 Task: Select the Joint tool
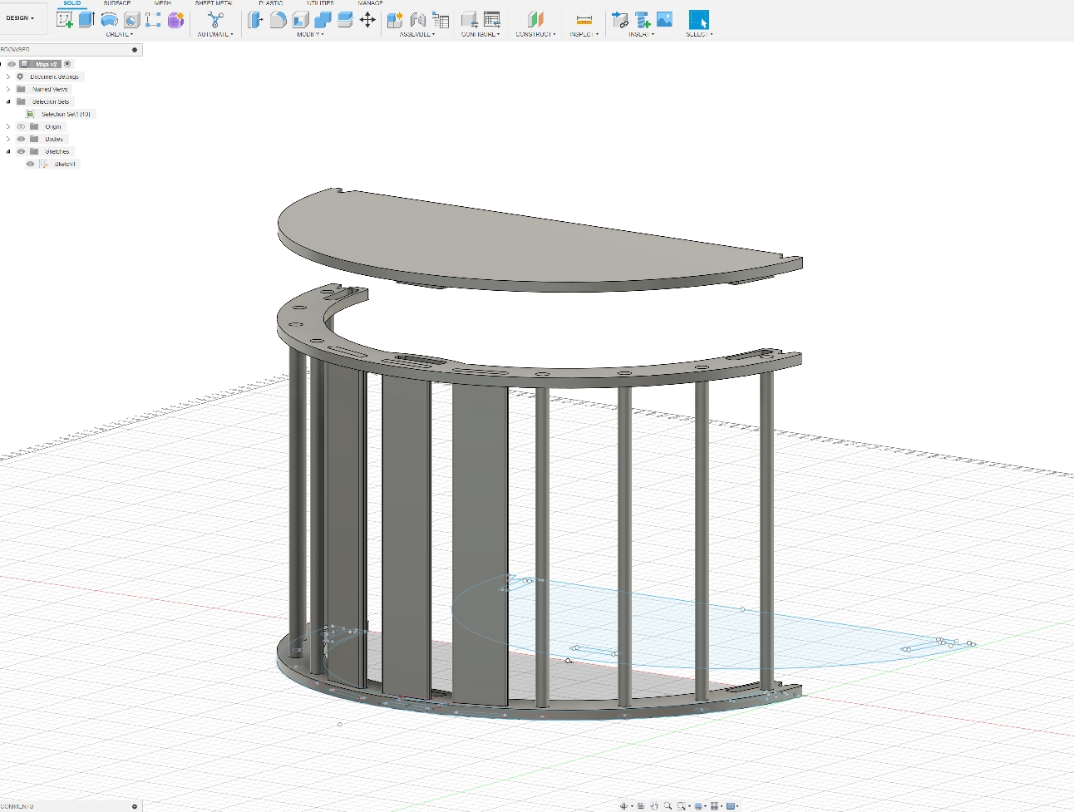click(418, 19)
